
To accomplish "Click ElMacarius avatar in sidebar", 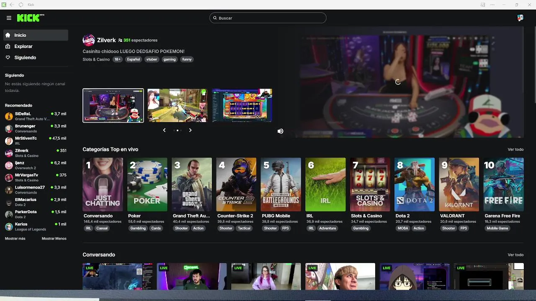I will pos(9,202).
